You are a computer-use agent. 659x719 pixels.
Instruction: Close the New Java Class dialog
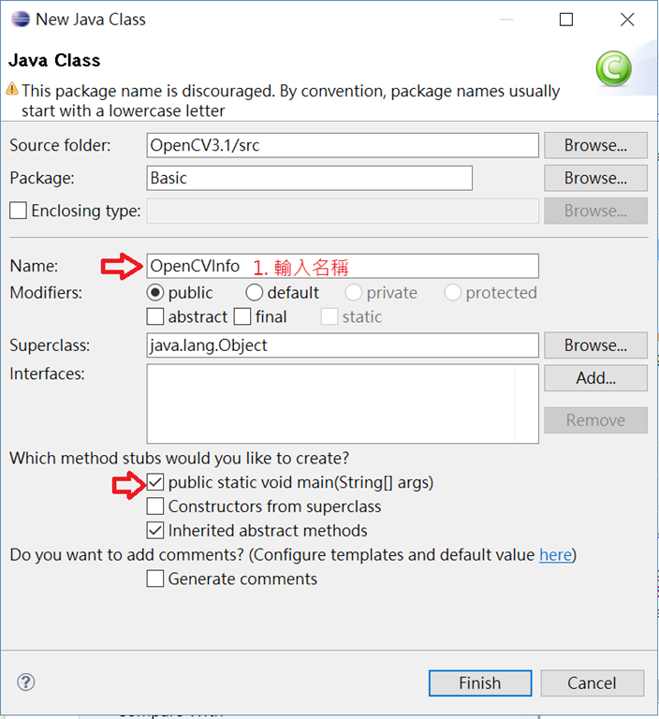pyautogui.click(x=627, y=20)
